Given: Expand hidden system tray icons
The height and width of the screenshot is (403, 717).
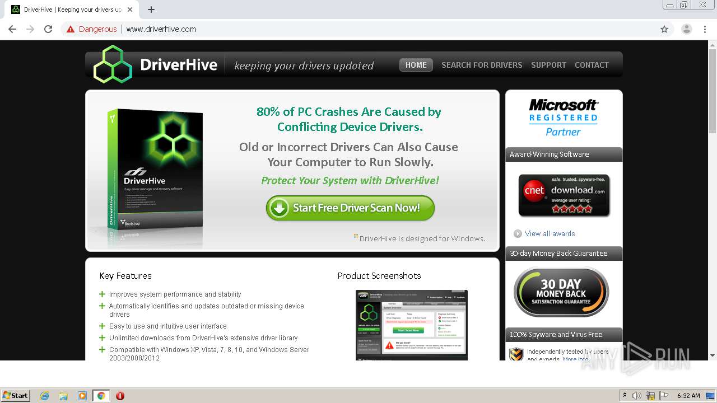Looking at the screenshot, I should click(x=625, y=396).
